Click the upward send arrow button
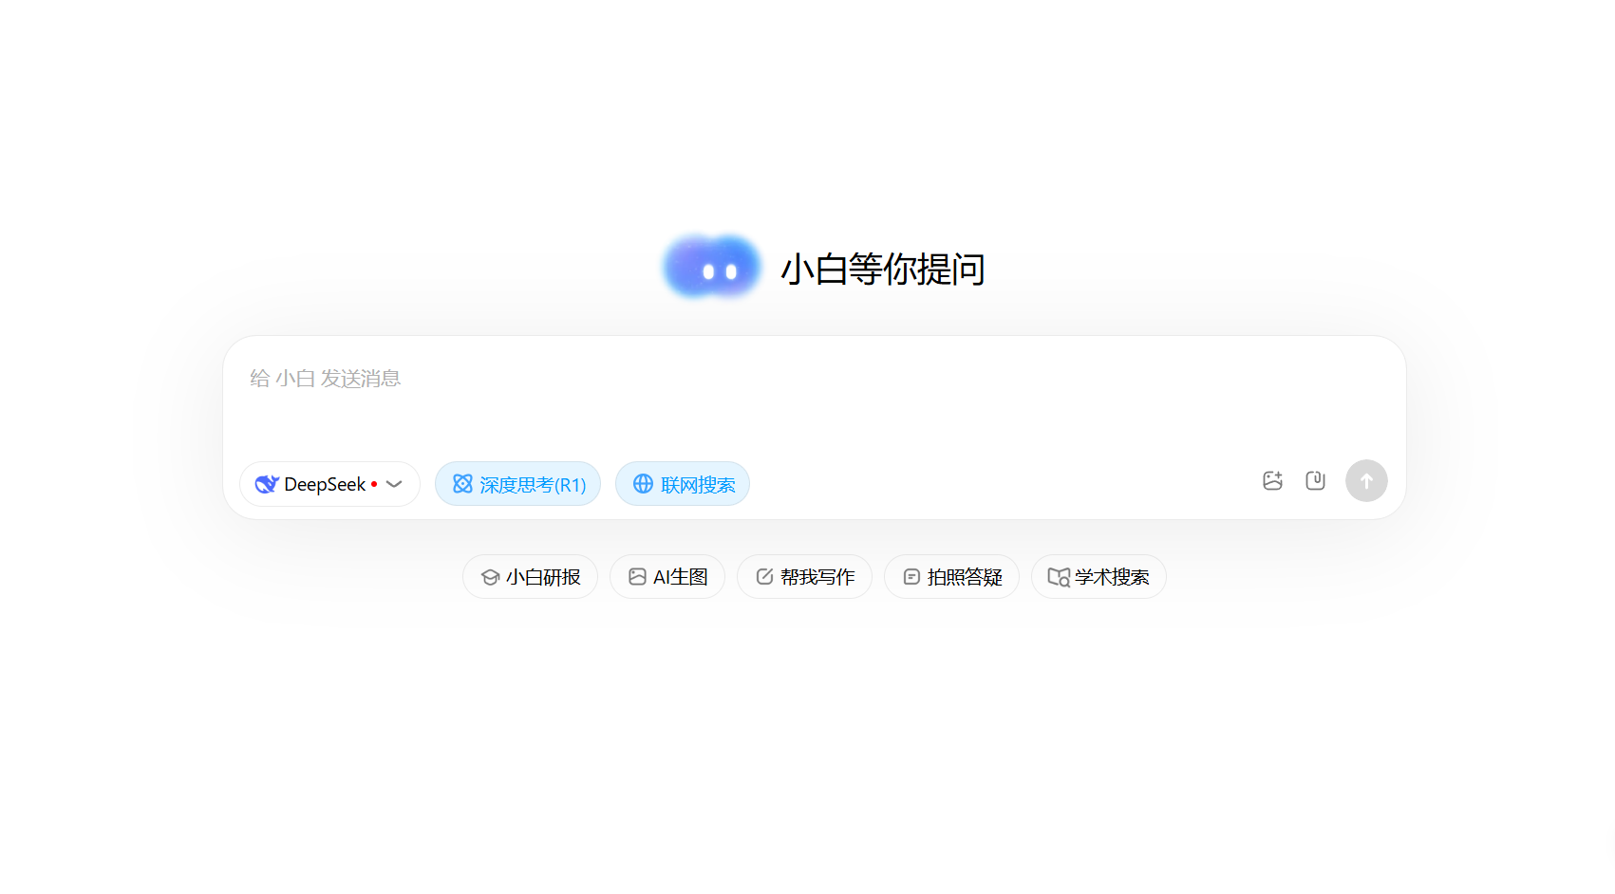Screen dimensions: 1615x894 1366,480
